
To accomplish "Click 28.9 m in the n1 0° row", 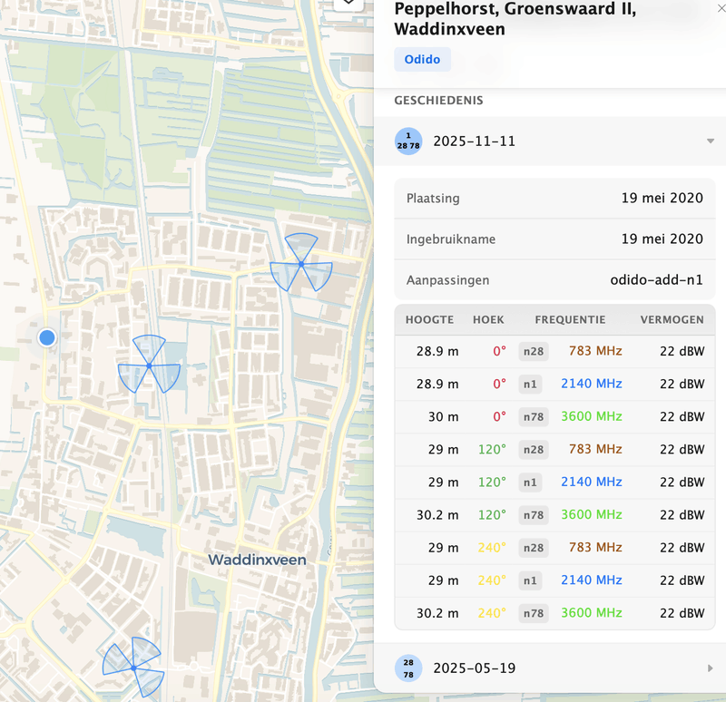I will coord(437,384).
